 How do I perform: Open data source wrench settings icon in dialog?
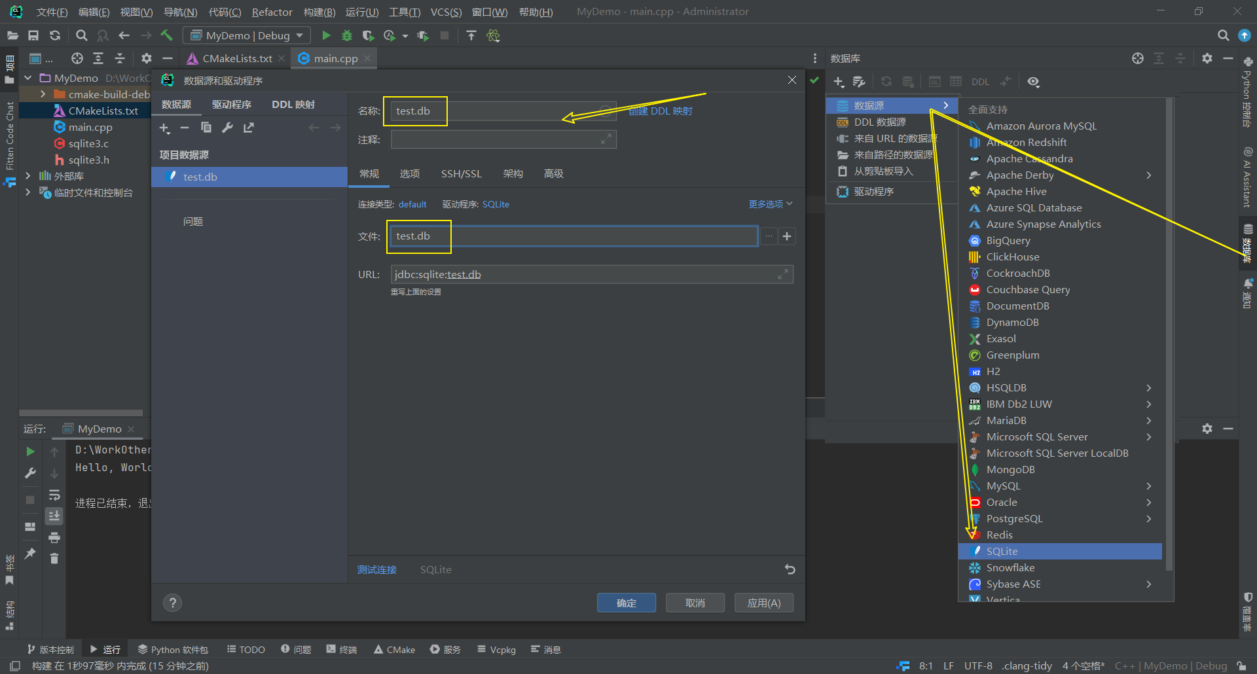[x=227, y=128]
